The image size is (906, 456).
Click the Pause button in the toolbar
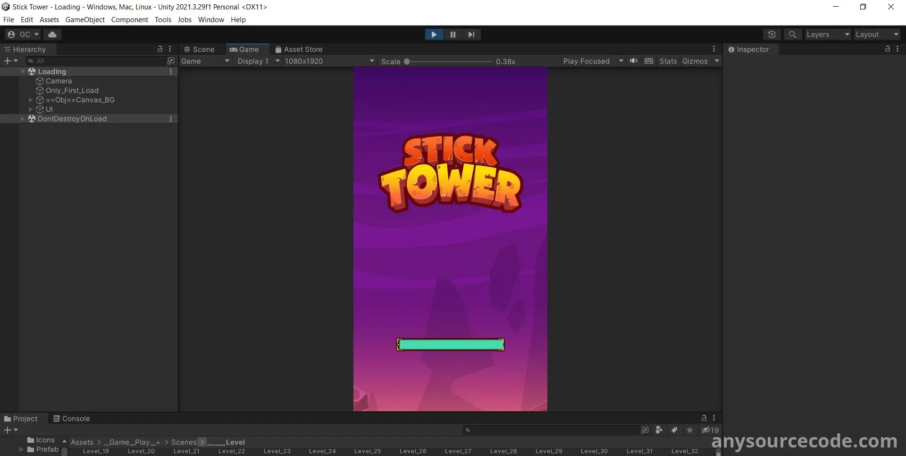click(453, 34)
